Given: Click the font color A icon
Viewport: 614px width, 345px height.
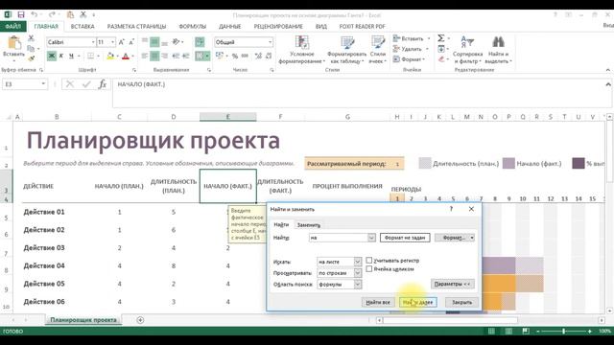Looking at the screenshot, I should coord(126,56).
